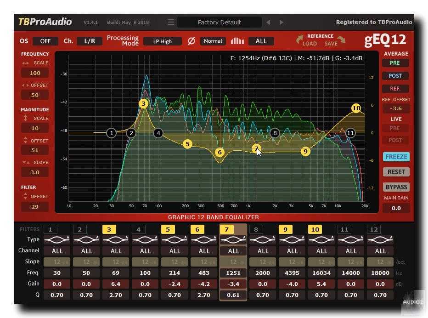
Task: Edit the band 6 Q field
Action: [204, 295]
